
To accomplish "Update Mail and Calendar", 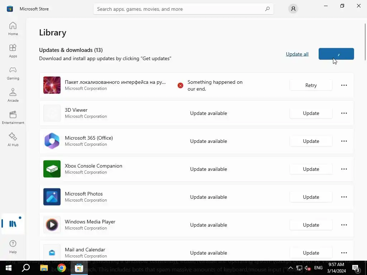I will coord(311,253).
